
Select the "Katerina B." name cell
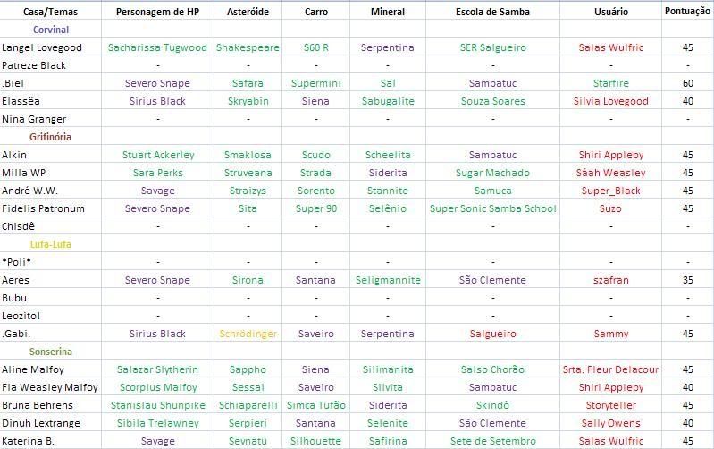click(x=29, y=441)
